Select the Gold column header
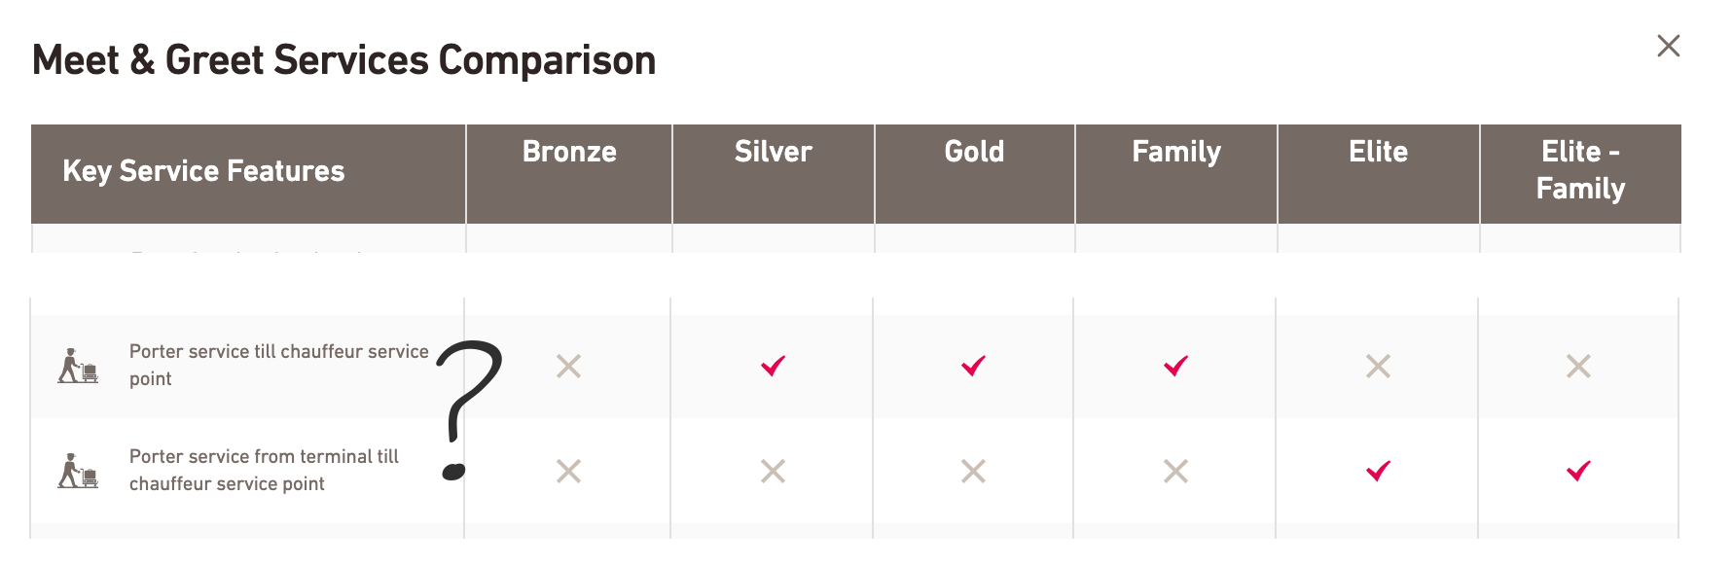 [974, 152]
